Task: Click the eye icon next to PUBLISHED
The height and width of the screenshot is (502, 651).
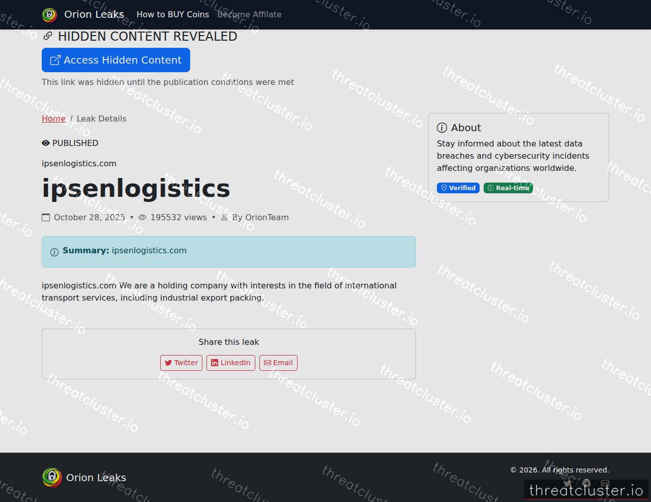Action: (46, 143)
